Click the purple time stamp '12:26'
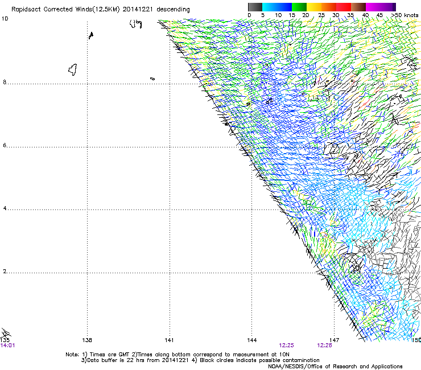The image size is (421, 370). pyautogui.click(x=325, y=346)
